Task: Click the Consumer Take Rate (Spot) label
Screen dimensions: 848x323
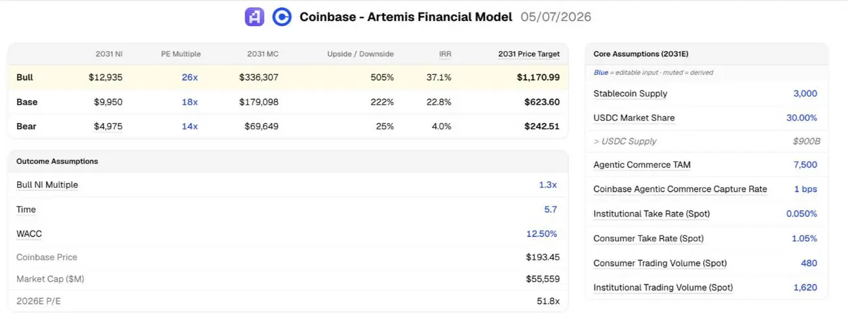Action: pos(648,239)
